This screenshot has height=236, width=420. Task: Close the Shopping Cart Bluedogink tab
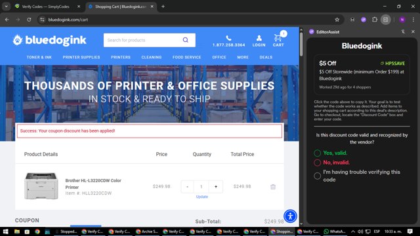coord(152,7)
